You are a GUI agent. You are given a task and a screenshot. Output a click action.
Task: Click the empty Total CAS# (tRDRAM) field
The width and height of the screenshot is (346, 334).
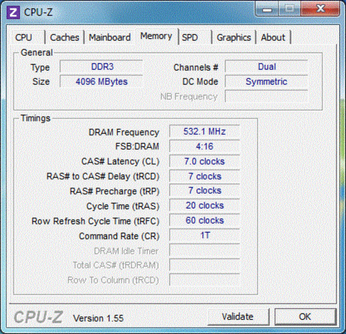point(205,265)
